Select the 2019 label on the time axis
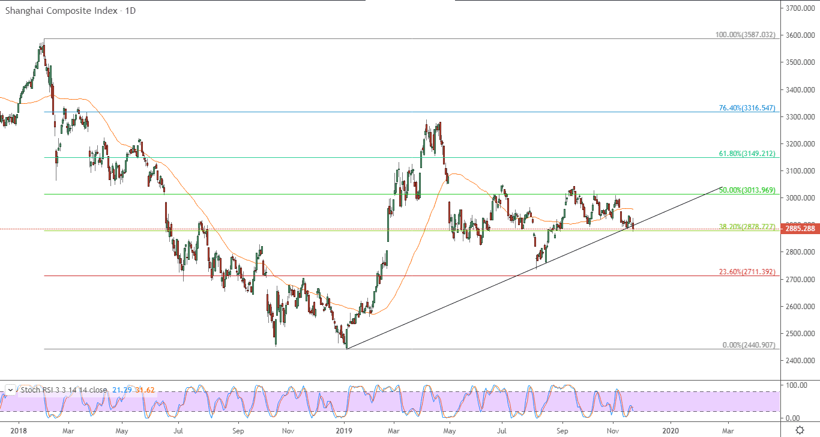The height and width of the screenshot is (437, 820). pyautogui.click(x=344, y=430)
